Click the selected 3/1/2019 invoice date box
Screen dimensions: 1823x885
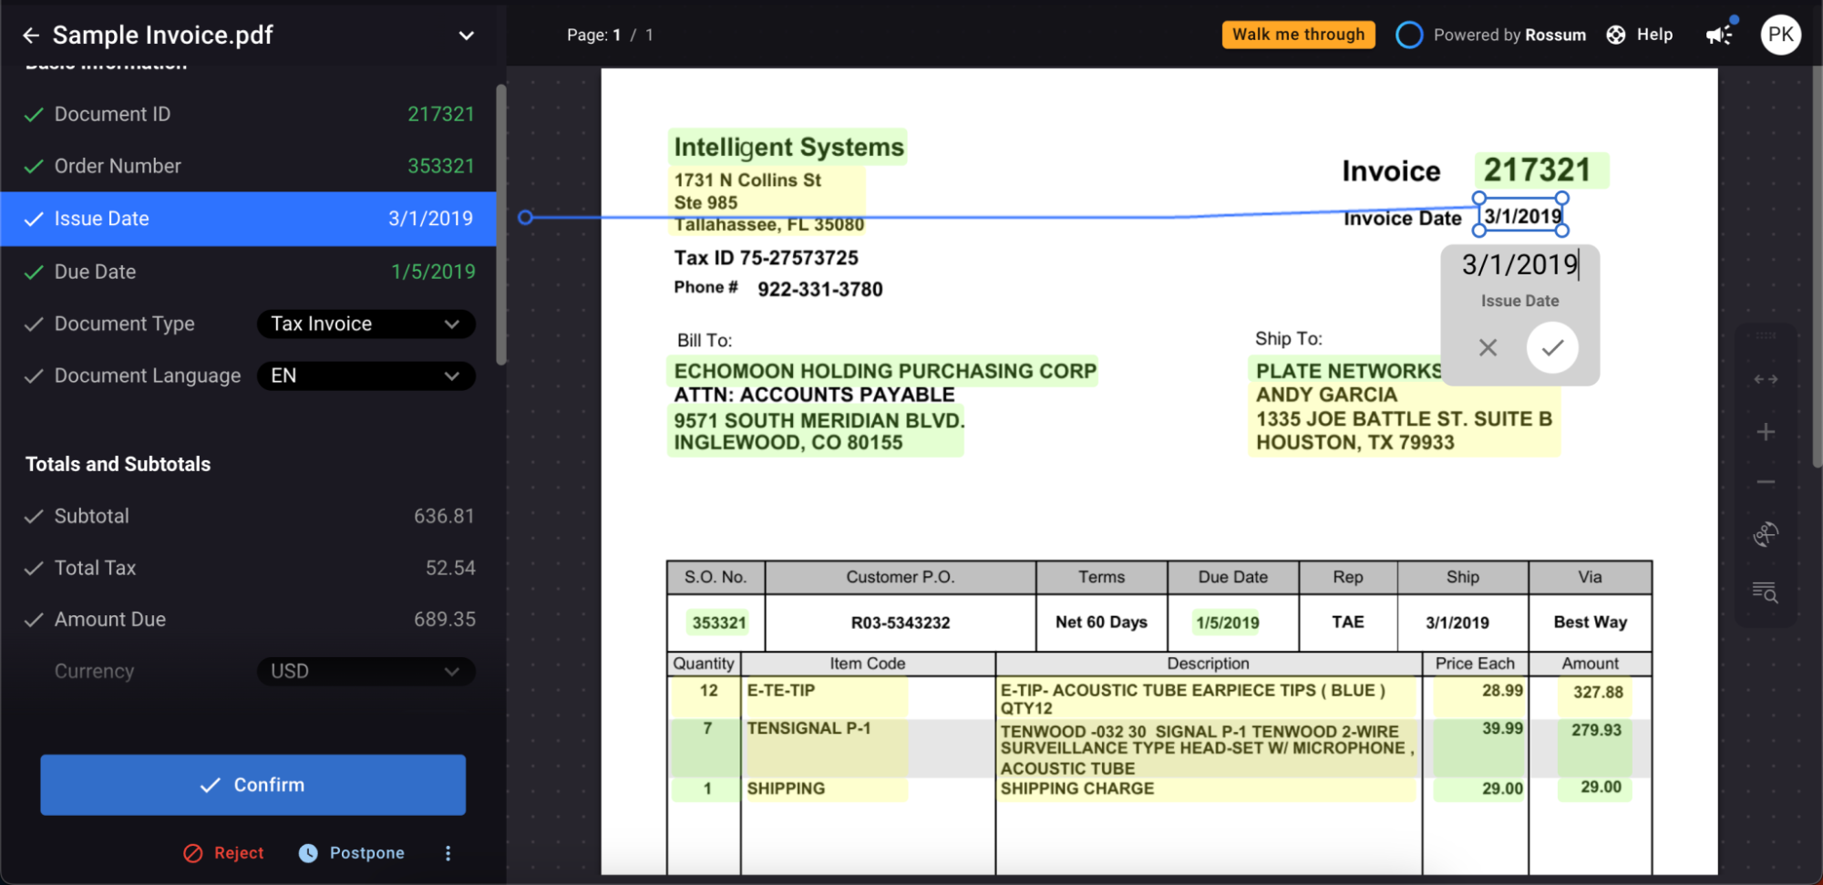tap(1520, 215)
